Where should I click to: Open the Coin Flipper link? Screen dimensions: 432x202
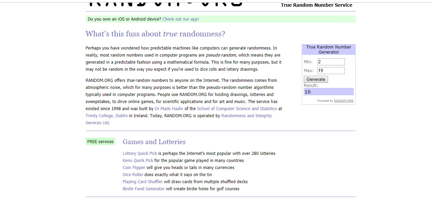tap(134, 168)
